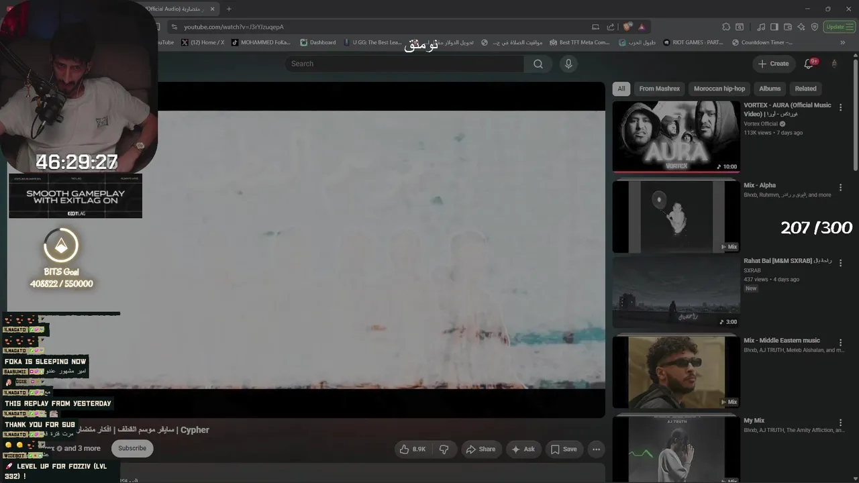859x483 pixels.
Task: Open the U GG bookmark
Action: click(x=372, y=42)
